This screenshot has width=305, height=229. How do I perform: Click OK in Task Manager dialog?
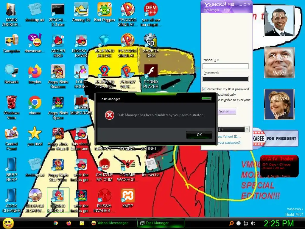[x=199, y=134]
